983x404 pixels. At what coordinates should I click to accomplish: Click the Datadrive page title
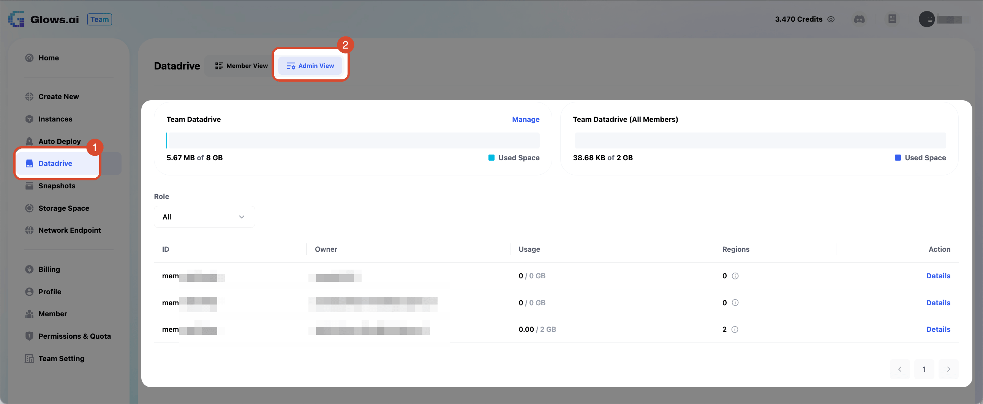tap(177, 66)
